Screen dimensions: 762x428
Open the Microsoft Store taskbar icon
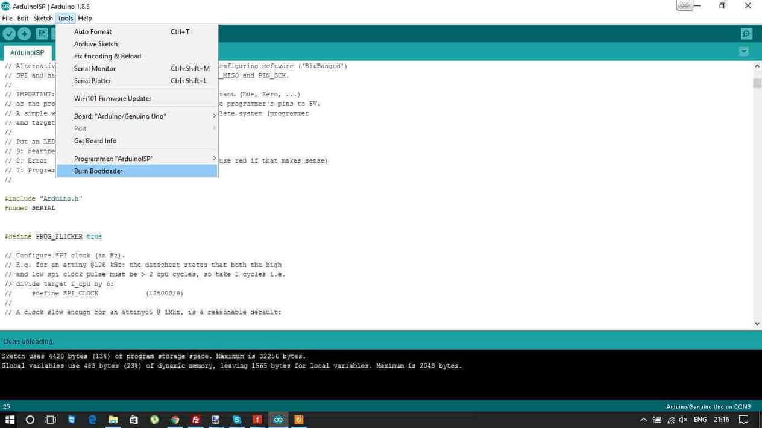coord(134,420)
